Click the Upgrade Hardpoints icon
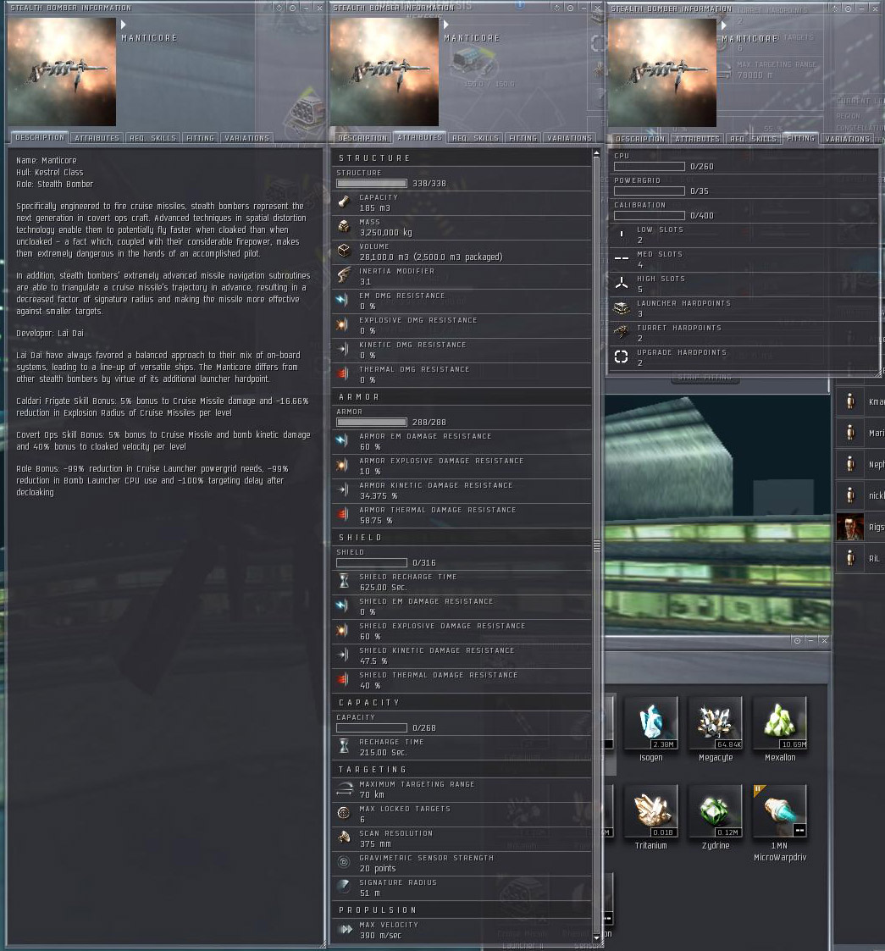 click(621, 357)
